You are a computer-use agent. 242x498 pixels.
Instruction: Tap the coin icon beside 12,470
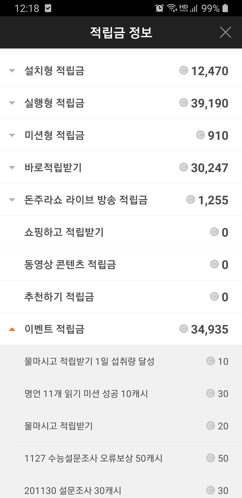(183, 70)
